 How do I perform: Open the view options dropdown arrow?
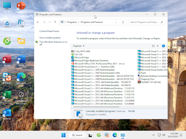coord(157,46)
